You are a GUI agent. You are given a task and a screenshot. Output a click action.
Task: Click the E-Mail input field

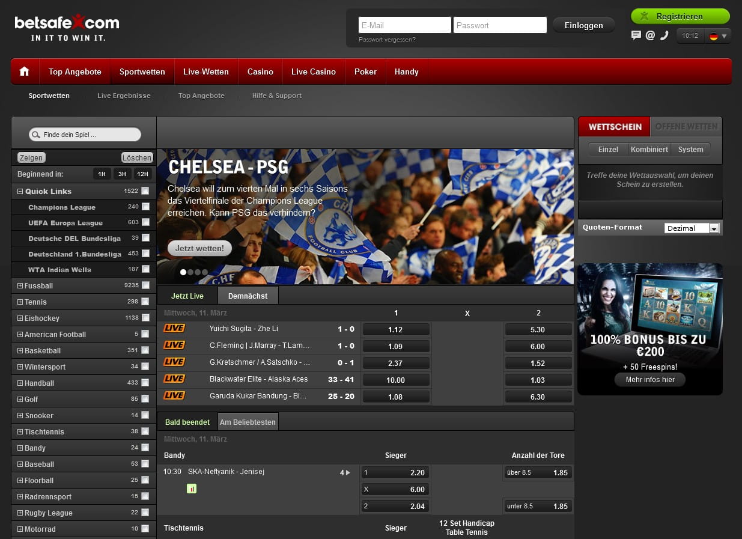coord(405,25)
